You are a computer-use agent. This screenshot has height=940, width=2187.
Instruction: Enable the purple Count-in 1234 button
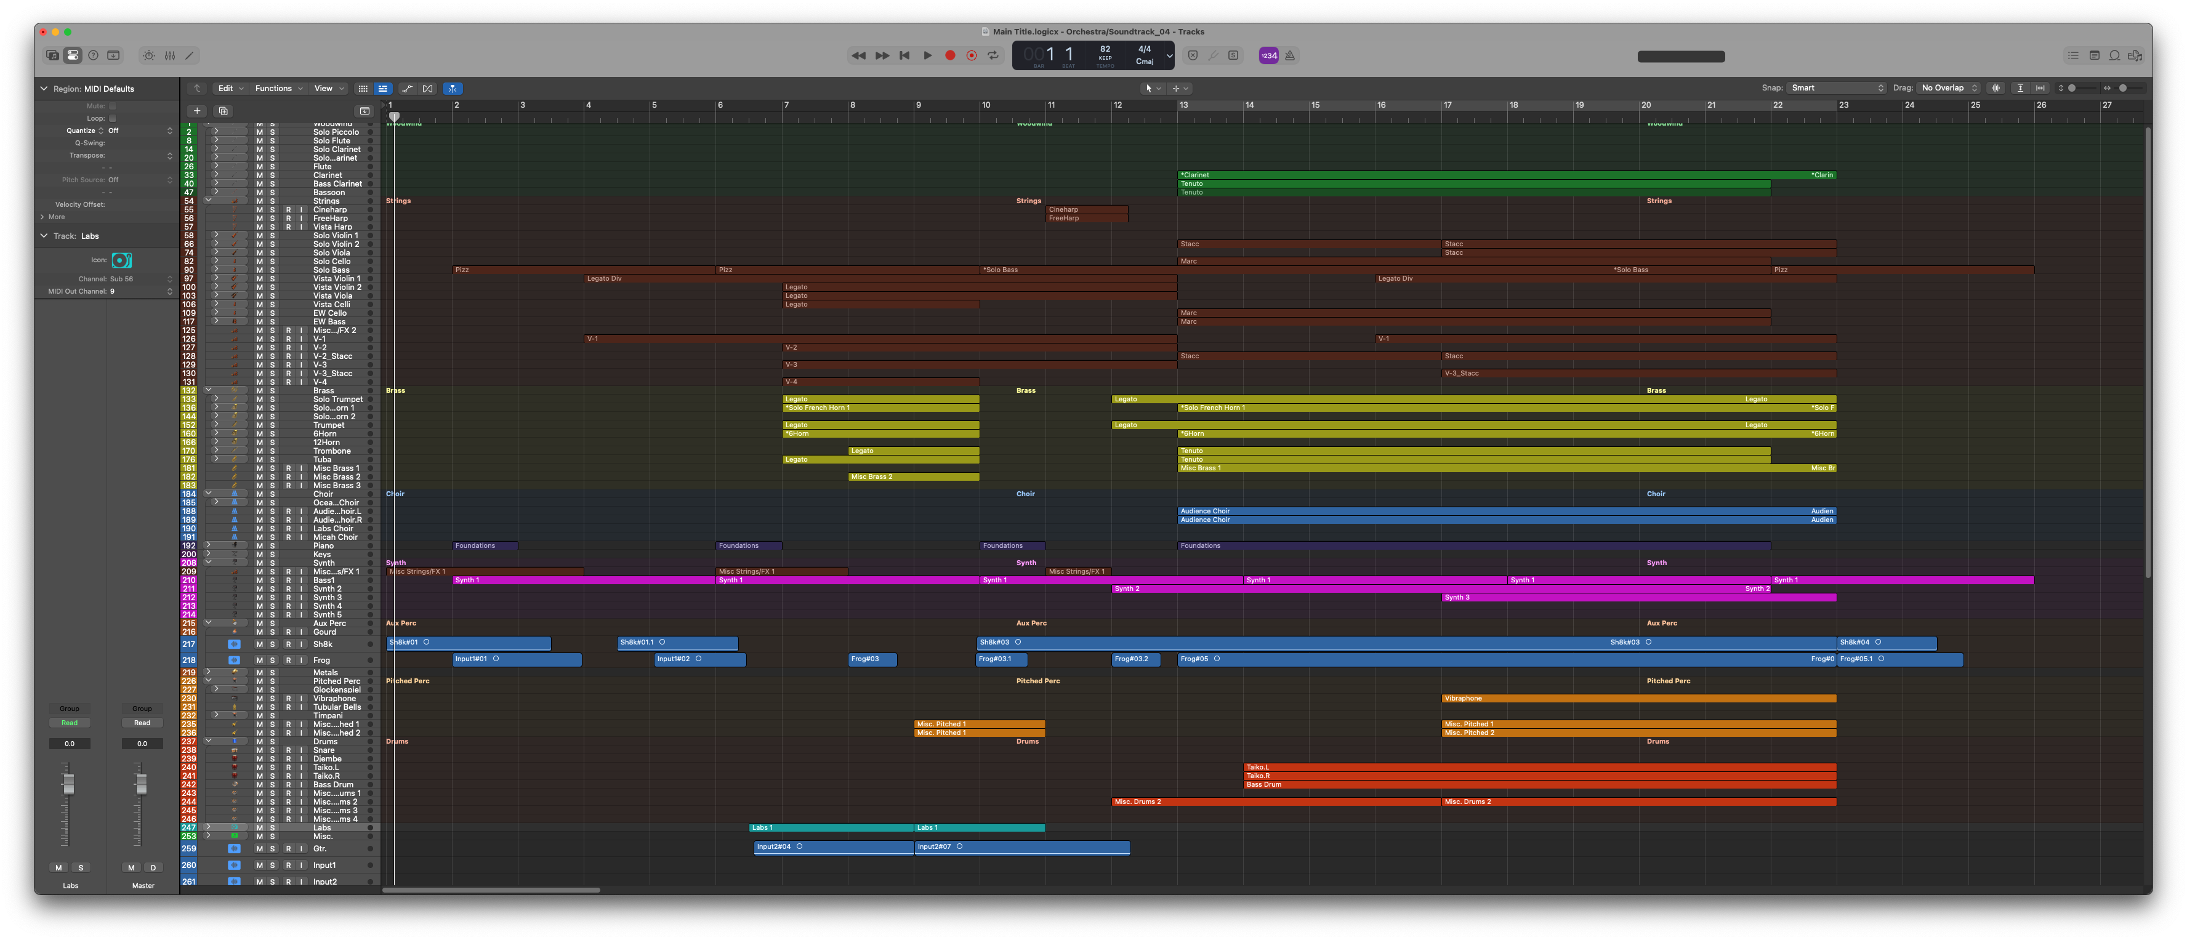(x=1268, y=55)
